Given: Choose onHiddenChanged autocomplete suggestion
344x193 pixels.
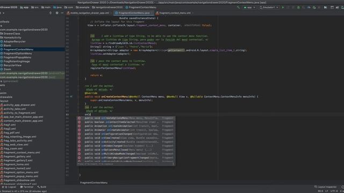Looking at the screenshot, I should 126,146.
